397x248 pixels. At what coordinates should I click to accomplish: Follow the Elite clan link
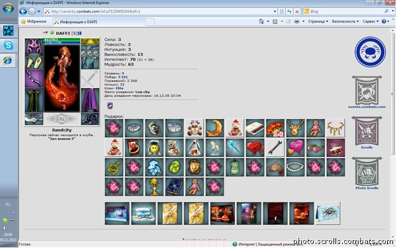click(x=120, y=89)
